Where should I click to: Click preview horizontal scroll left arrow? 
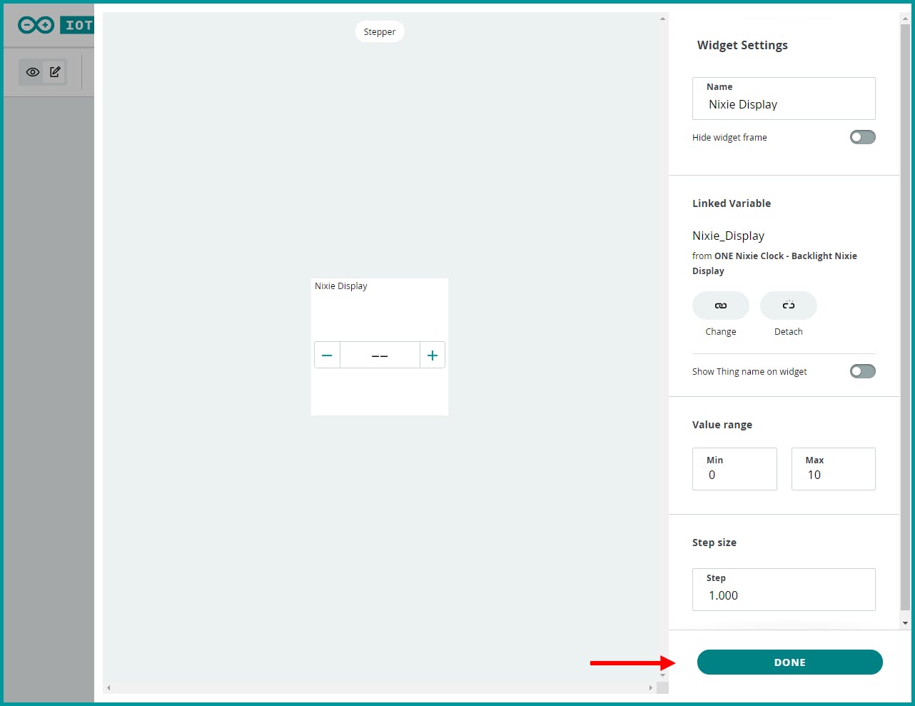click(x=108, y=688)
